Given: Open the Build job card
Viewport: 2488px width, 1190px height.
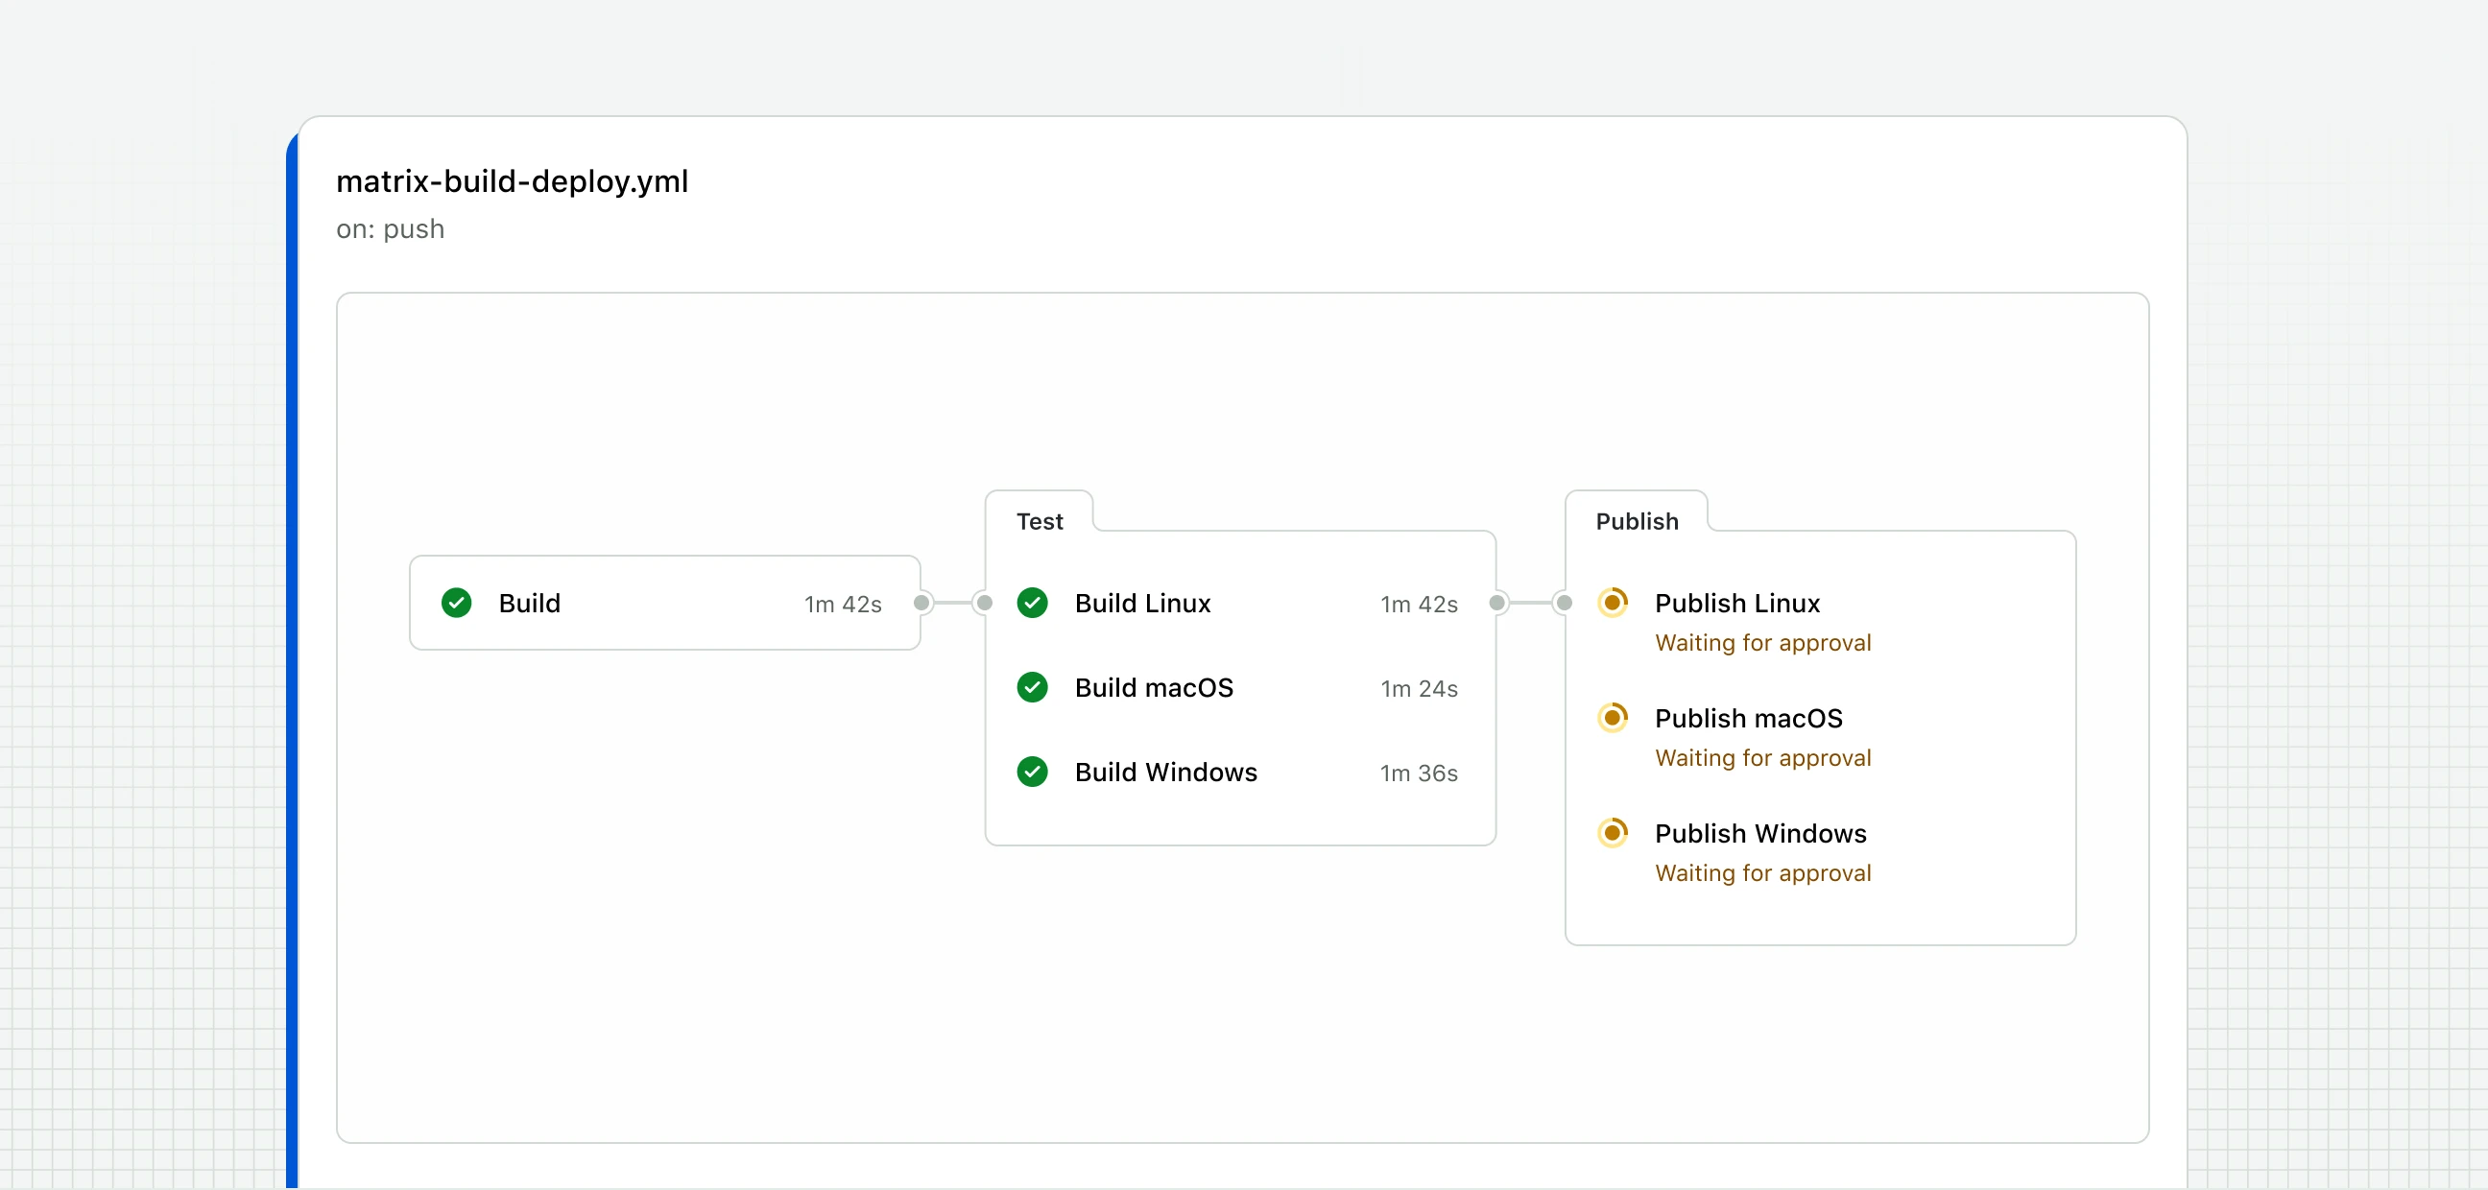Looking at the screenshot, I should [x=664, y=603].
